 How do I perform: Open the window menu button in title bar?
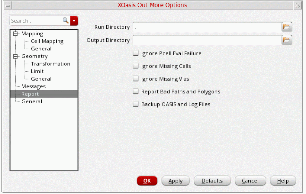pyautogui.click(x=8, y=5)
